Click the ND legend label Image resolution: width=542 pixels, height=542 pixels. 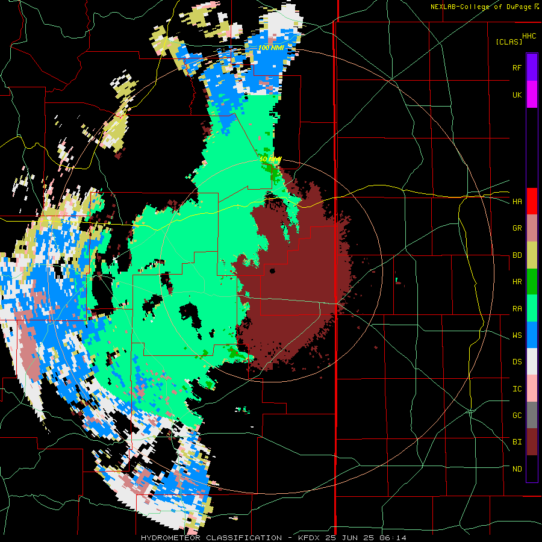(x=517, y=469)
